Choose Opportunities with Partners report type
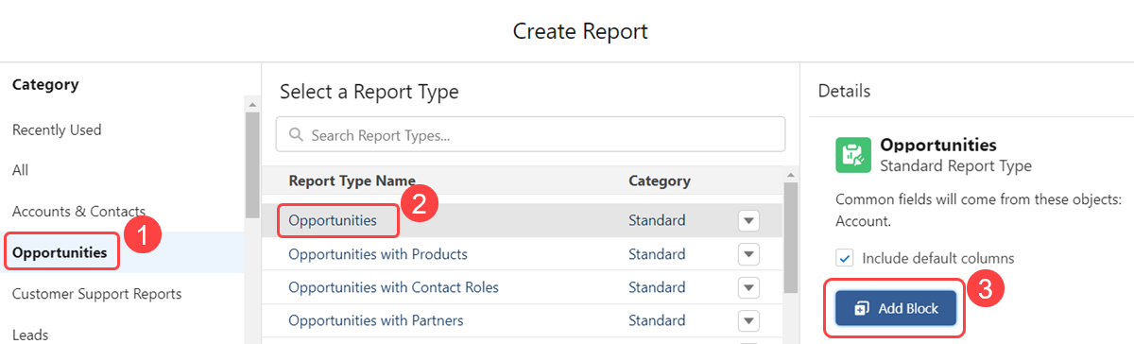This screenshot has height=344, width=1134. click(x=376, y=320)
